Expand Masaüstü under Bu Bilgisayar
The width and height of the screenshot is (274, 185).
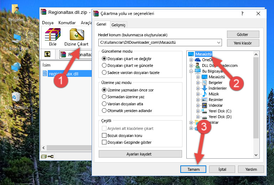[x=198, y=77]
